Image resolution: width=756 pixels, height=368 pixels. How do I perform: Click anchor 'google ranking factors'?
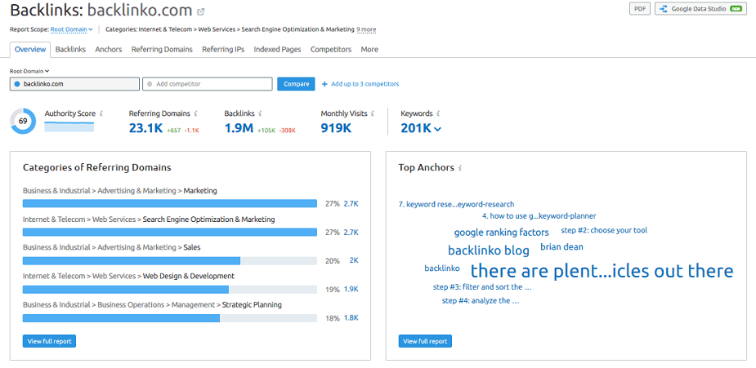click(502, 233)
